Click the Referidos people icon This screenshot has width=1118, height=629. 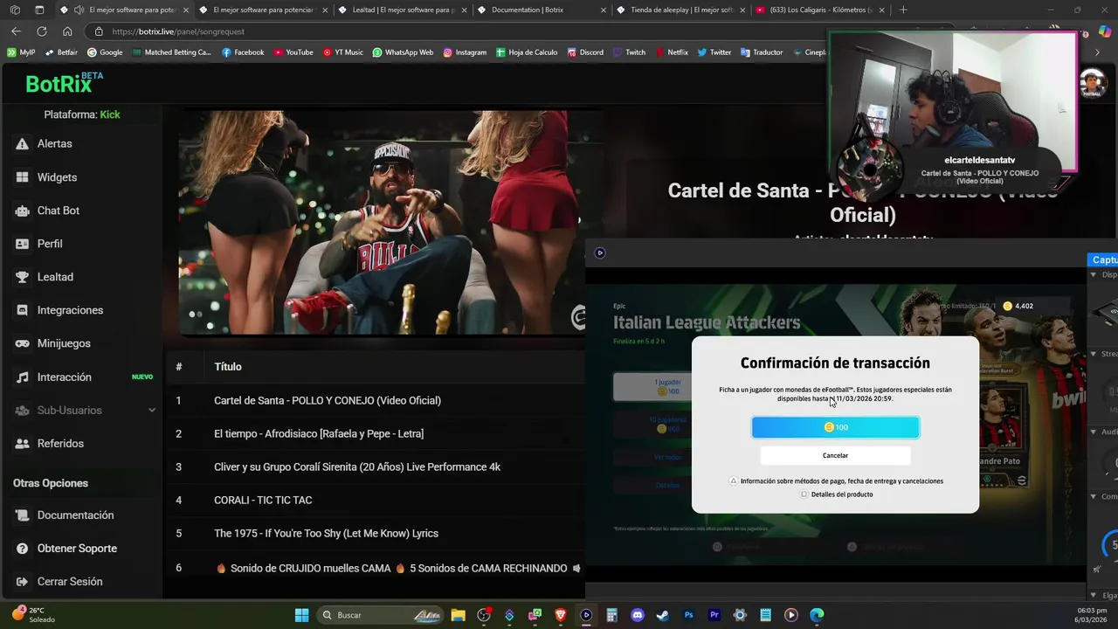click(22, 444)
